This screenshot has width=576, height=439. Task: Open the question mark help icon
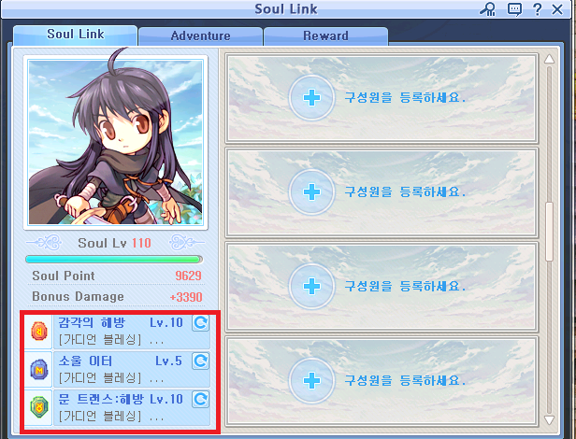(x=537, y=9)
